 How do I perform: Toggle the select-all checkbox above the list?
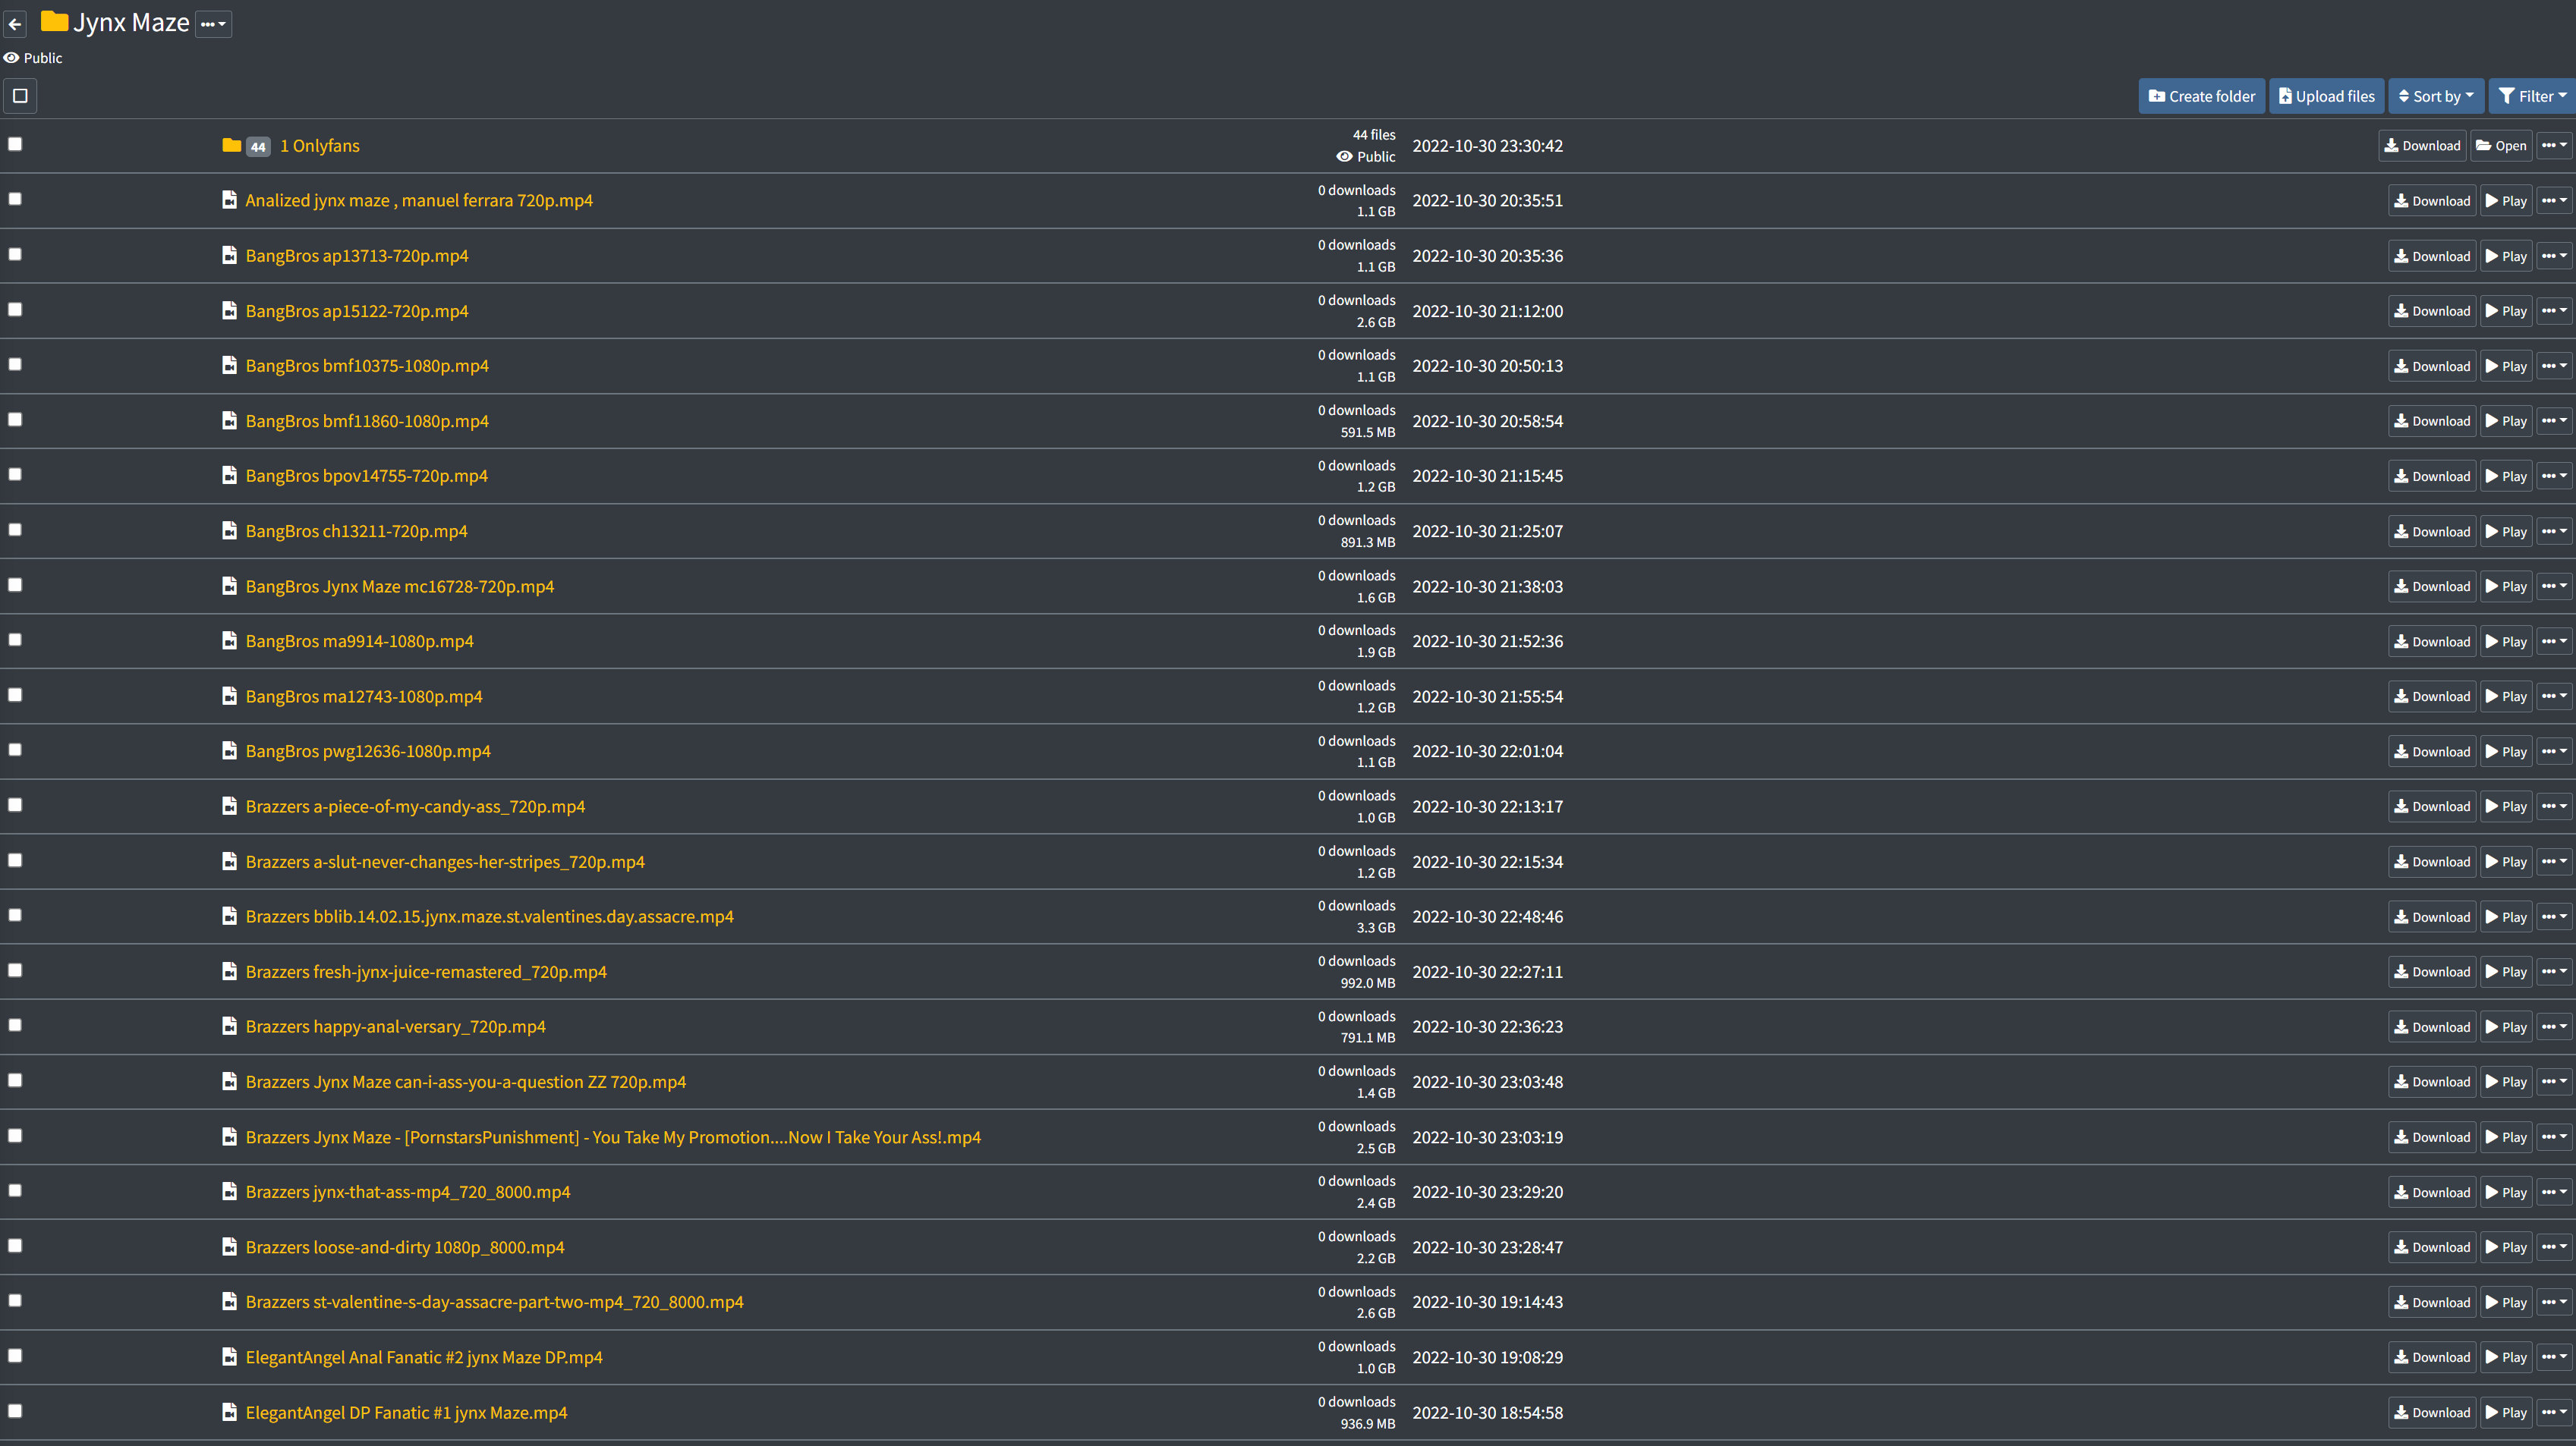click(20, 96)
